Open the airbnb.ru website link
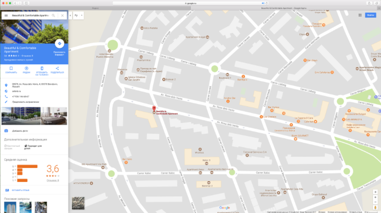 coord(16,91)
